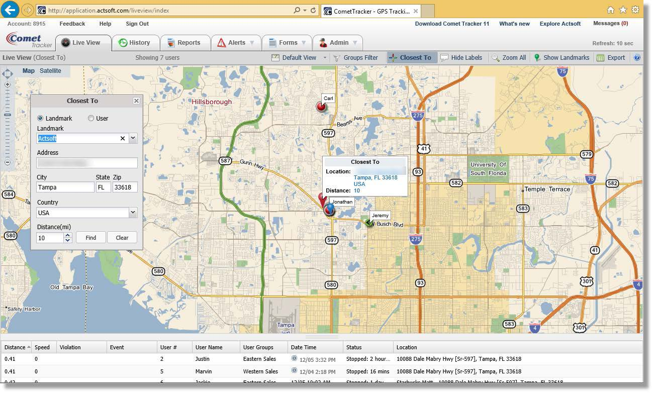Toggle Hide Labels on the map

pos(461,58)
